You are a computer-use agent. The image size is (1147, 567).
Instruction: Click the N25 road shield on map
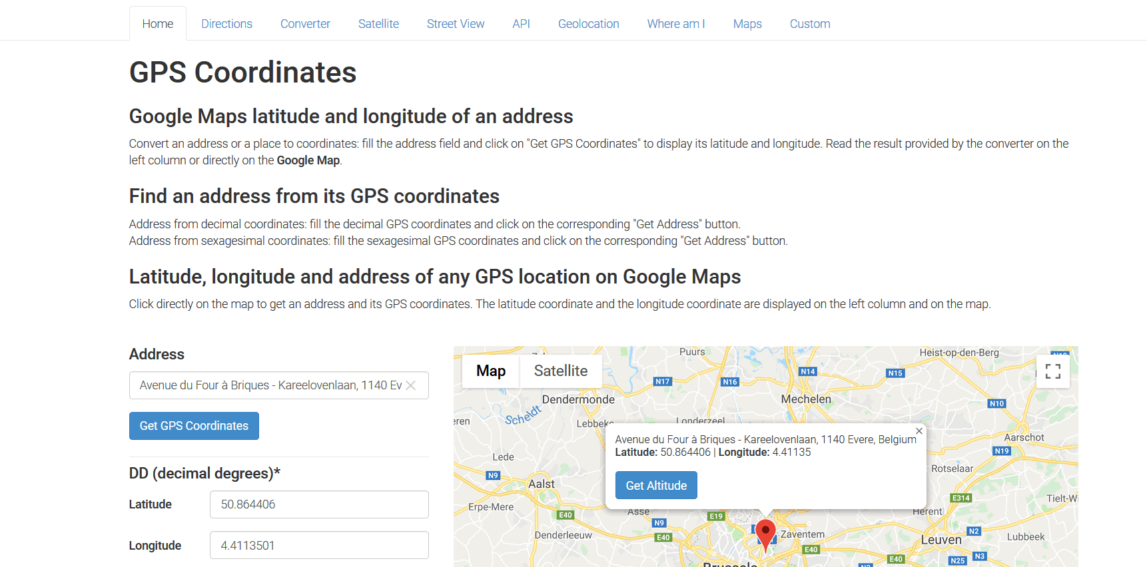point(958,560)
